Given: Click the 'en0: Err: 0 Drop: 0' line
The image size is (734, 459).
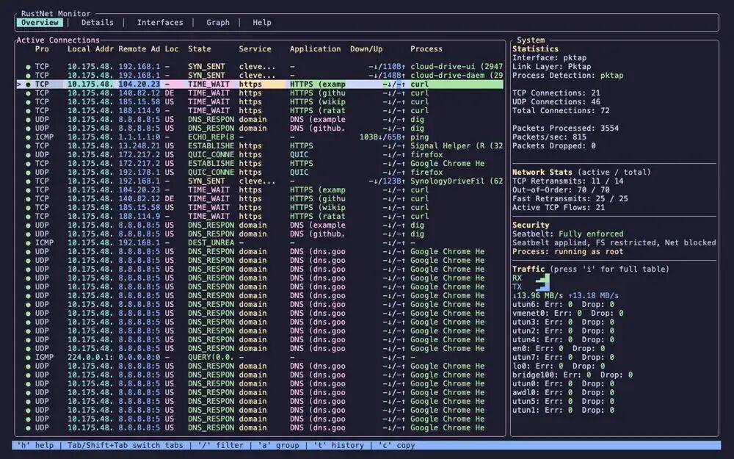Looking at the screenshot, I should [559, 348].
